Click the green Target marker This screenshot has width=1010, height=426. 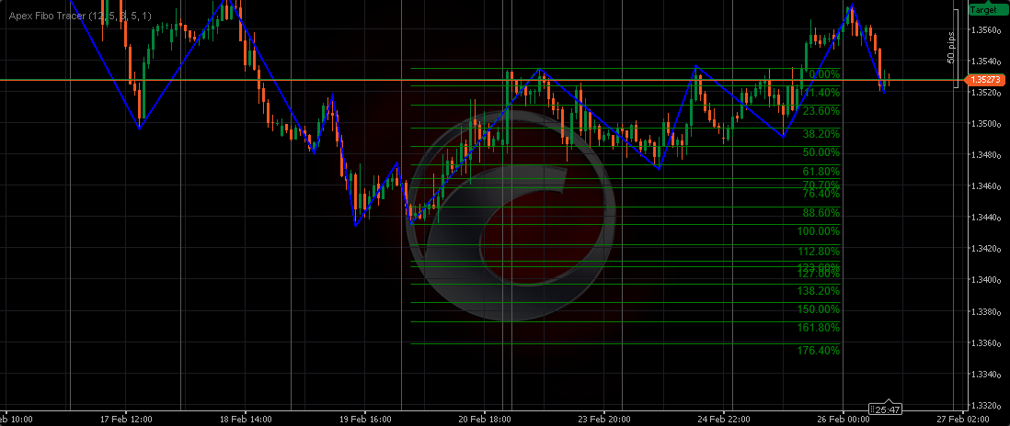[x=983, y=10]
